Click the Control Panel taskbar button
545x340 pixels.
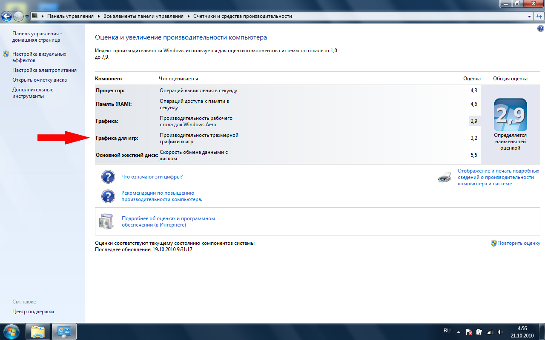pyautogui.click(x=64, y=331)
